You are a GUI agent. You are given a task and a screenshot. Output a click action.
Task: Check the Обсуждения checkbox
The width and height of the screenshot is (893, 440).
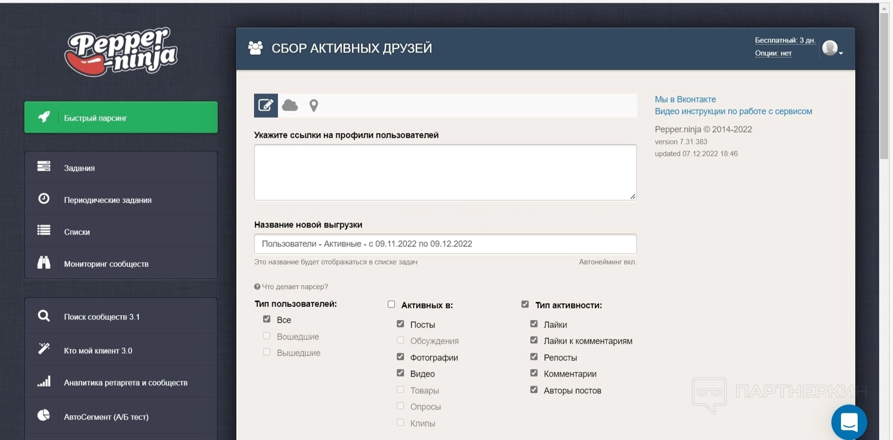click(400, 340)
